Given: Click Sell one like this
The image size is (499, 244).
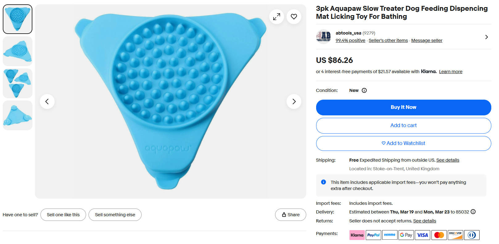Looking at the screenshot, I should [x=63, y=215].
